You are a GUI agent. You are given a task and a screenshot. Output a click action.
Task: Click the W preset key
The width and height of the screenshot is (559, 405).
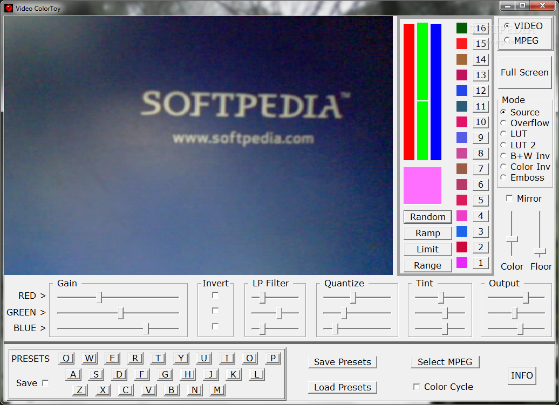pyautogui.click(x=89, y=358)
